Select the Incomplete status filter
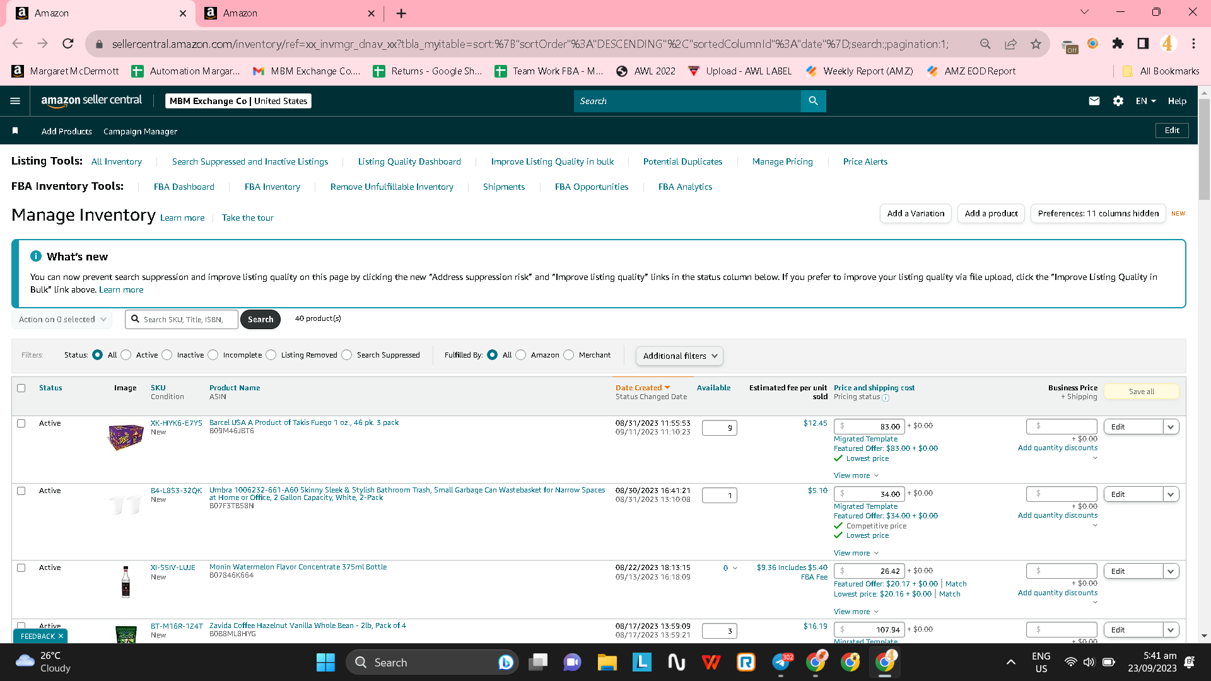The image size is (1211, 681). (x=213, y=355)
